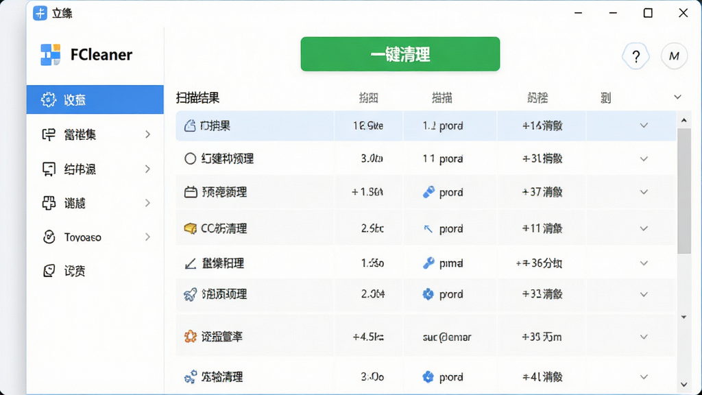The image size is (702, 395).
Task: Expand the row with 11 pord
Action: 644,158
